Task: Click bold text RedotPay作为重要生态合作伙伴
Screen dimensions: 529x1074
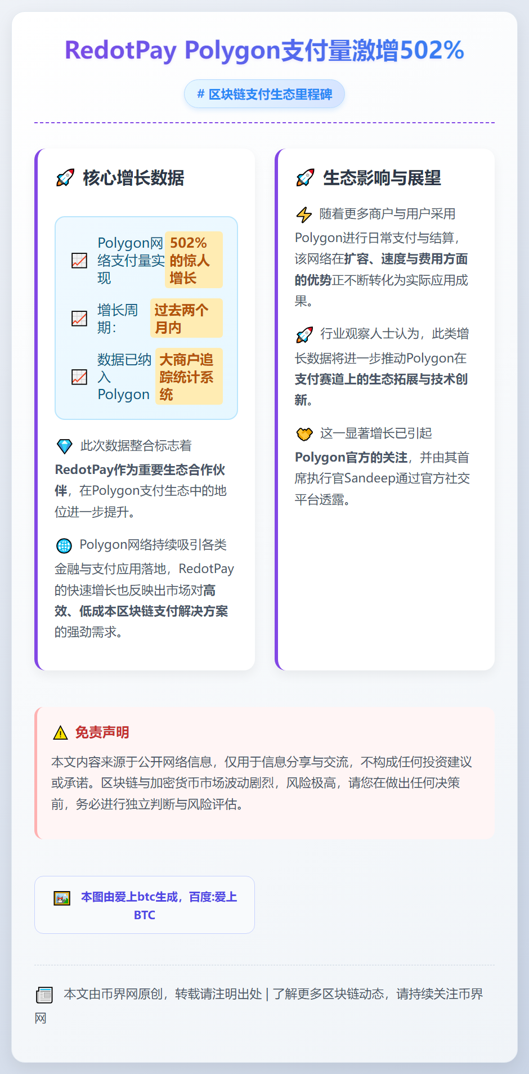Action: (140, 480)
